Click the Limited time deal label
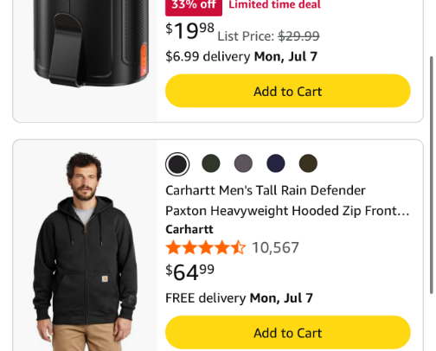Image resolution: width=436 pixels, height=351 pixels. click(x=274, y=5)
